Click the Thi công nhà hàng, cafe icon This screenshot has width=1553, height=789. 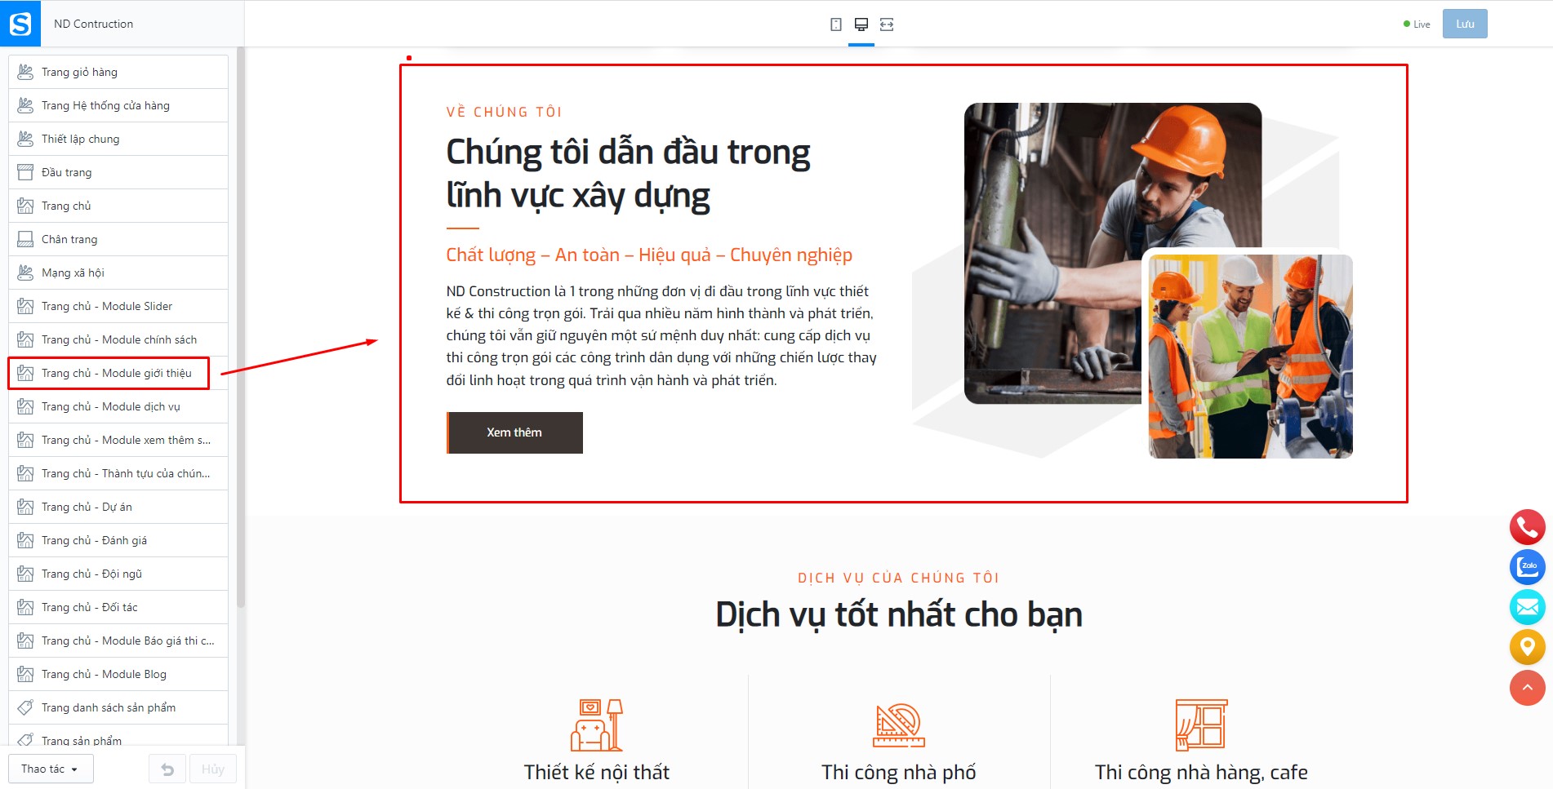click(x=1201, y=725)
